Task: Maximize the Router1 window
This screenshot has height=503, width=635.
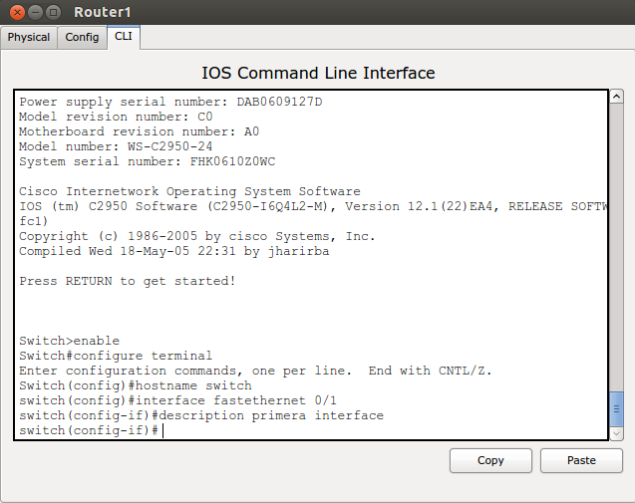Action: (53, 12)
